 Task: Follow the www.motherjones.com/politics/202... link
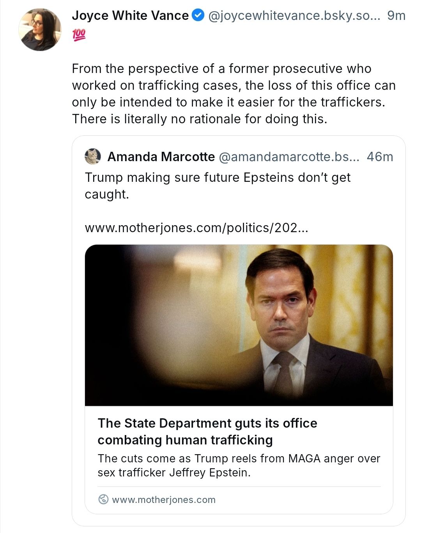pyautogui.click(x=196, y=227)
